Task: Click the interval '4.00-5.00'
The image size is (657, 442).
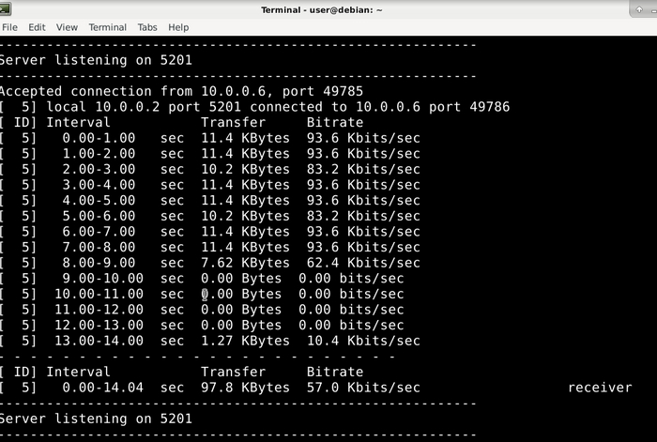Action: (99, 200)
